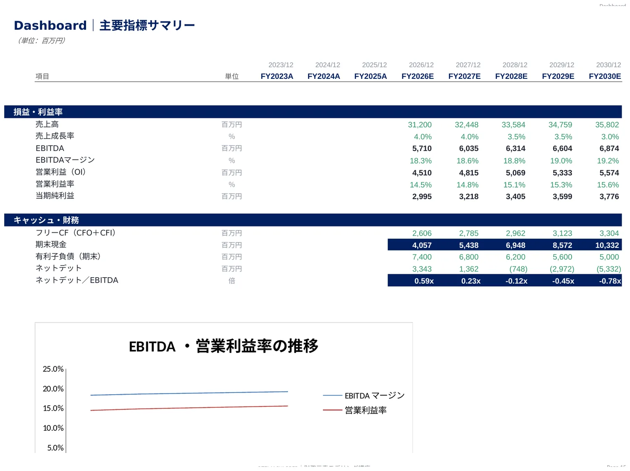630x471 pixels.
Task: Select net debt value 3,343
Action: 422,269
